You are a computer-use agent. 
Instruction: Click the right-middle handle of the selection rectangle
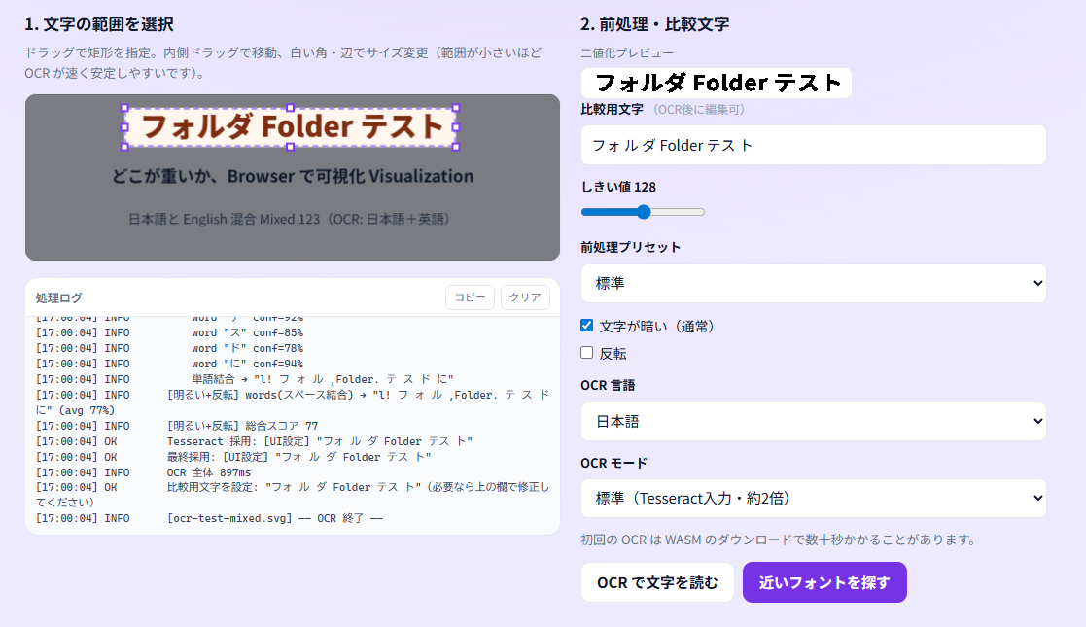coord(456,127)
